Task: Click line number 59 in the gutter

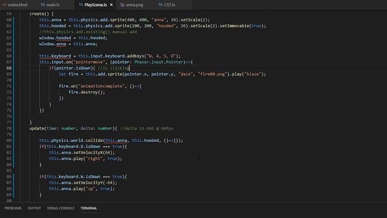Action: point(9,14)
